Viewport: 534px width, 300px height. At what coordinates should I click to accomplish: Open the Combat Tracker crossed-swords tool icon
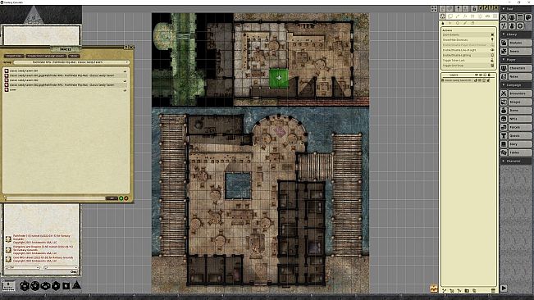tap(504, 17)
